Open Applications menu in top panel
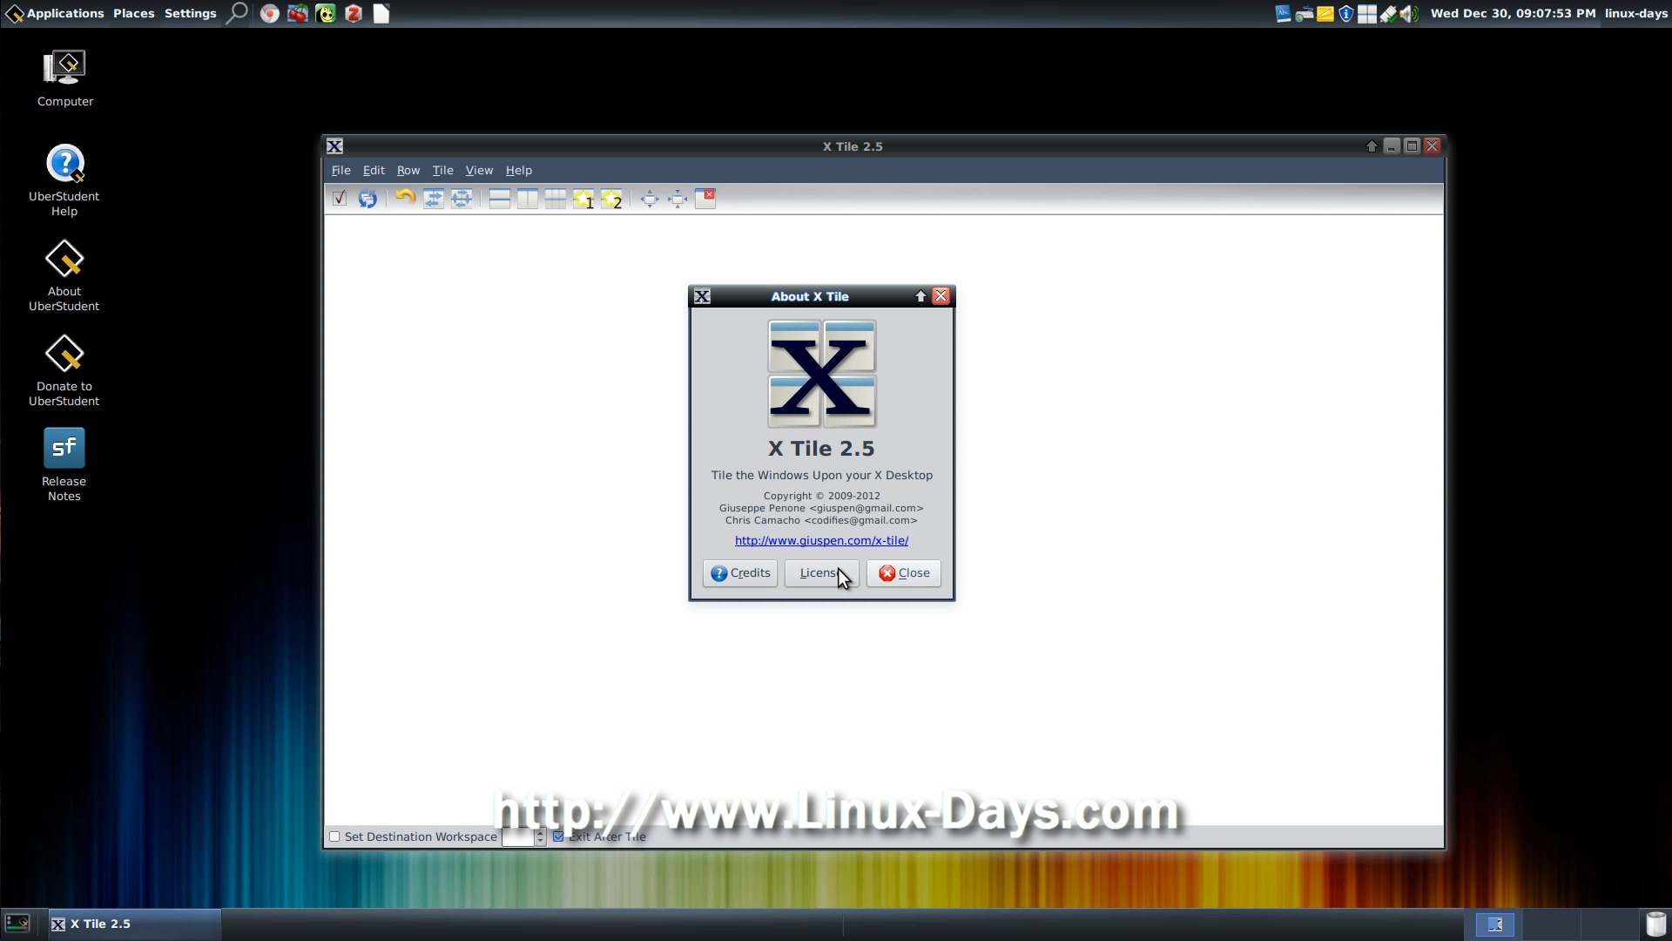 tap(55, 13)
